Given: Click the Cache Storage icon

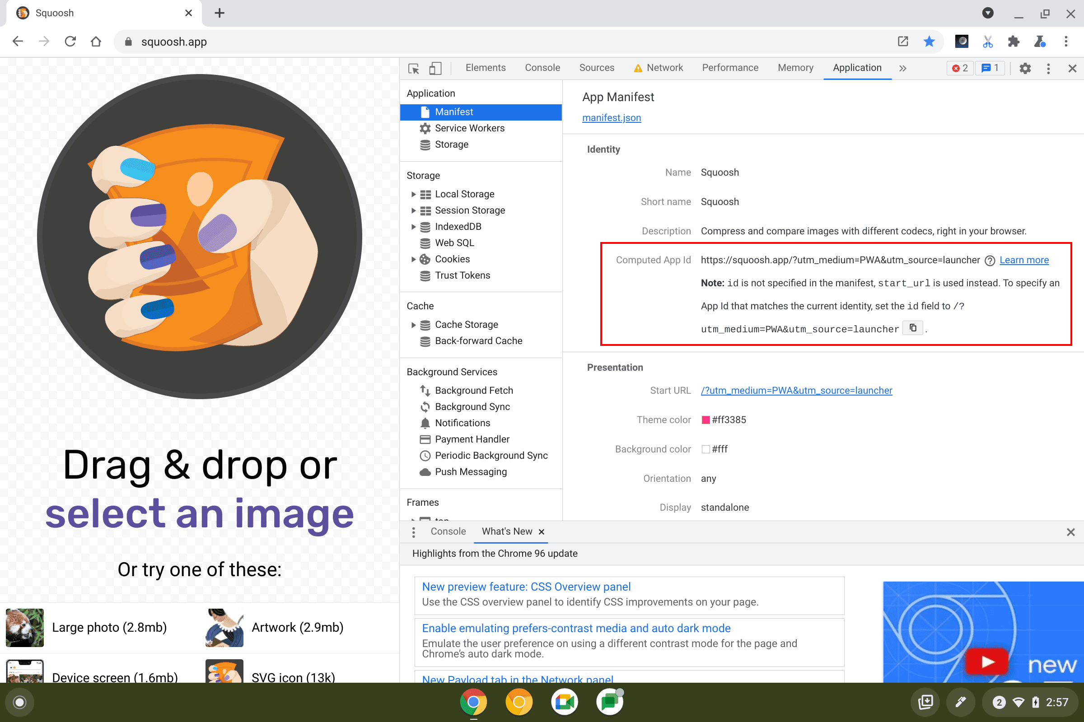Looking at the screenshot, I should click(425, 324).
